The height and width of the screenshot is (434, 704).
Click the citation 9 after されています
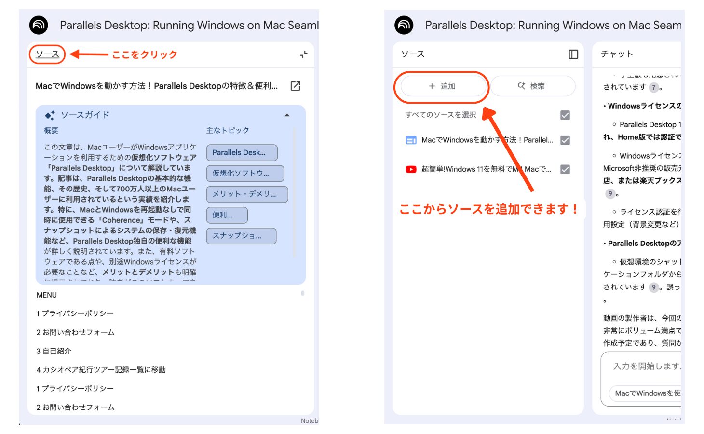(x=653, y=287)
